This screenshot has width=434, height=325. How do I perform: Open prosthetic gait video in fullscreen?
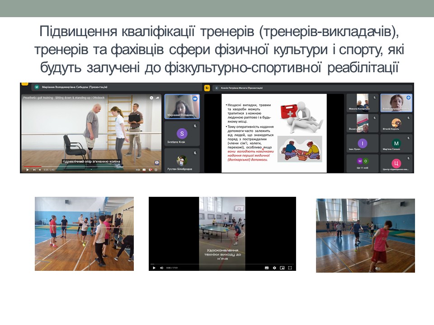tap(156, 170)
